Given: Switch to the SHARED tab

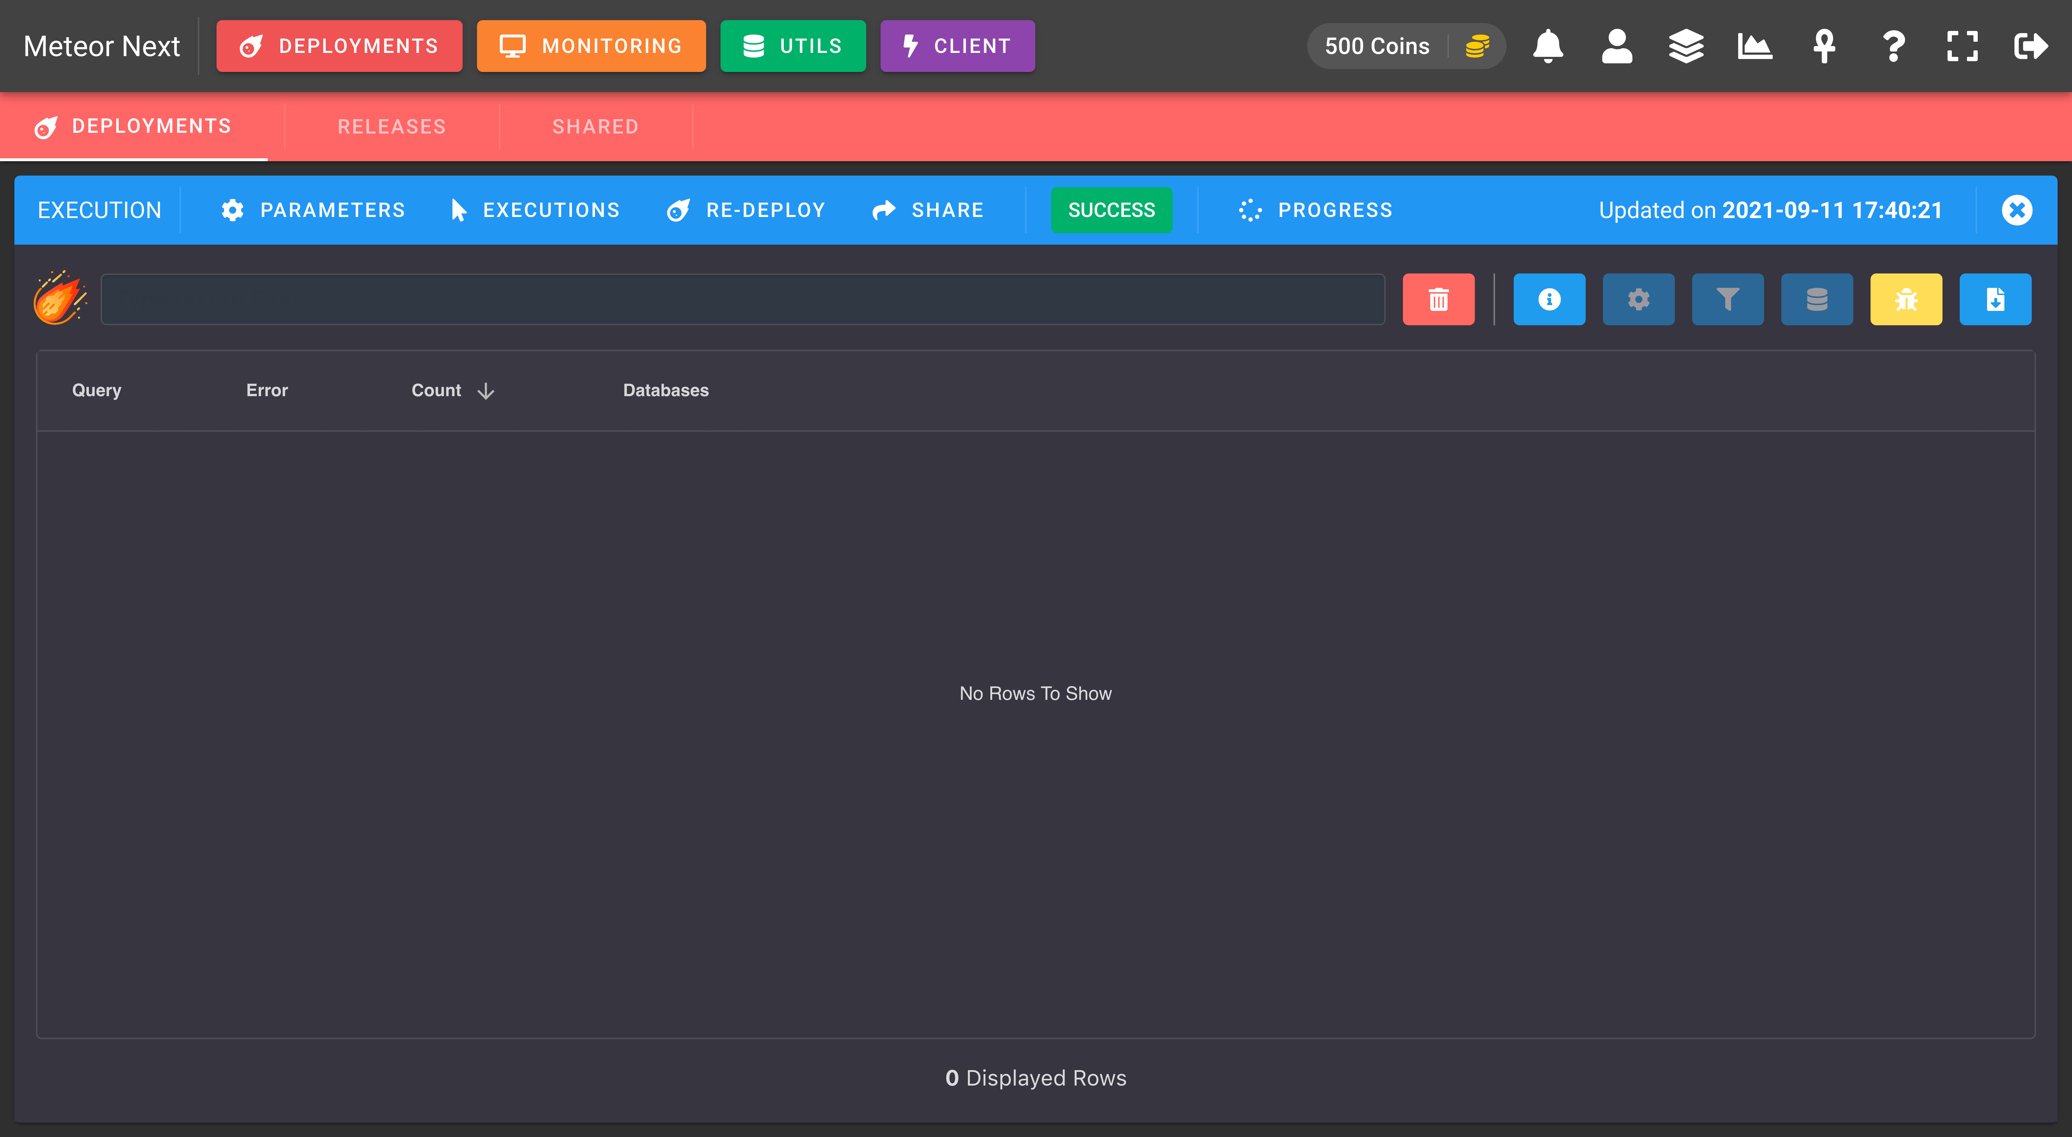Looking at the screenshot, I should click(595, 126).
